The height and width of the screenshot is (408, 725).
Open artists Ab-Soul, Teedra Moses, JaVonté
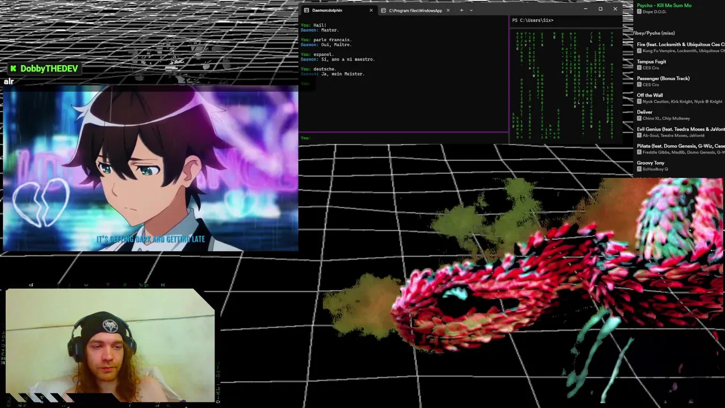pyautogui.click(x=673, y=136)
